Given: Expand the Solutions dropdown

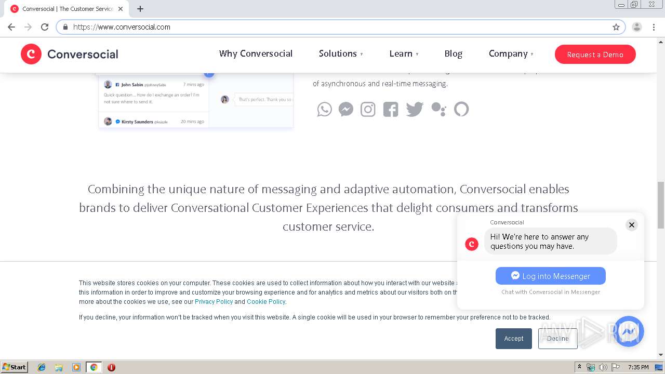Looking at the screenshot, I should click(341, 54).
